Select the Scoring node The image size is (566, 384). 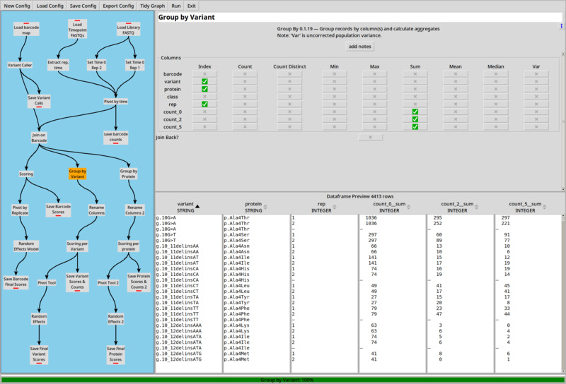point(26,174)
